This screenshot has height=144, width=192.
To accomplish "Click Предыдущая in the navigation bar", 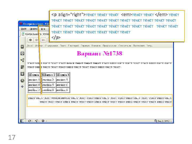I will (x=110, y=46).
